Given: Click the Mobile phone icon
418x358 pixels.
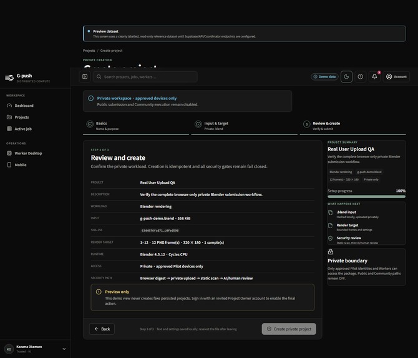Looking at the screenshot, I should 9,165.
